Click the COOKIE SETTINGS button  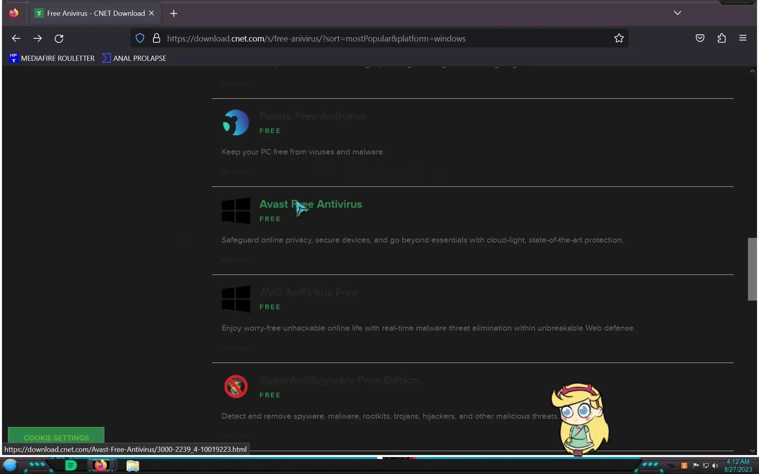pos(56,437)
